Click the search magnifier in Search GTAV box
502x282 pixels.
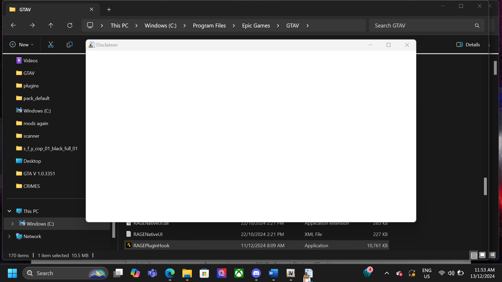[x=477, y=26]
